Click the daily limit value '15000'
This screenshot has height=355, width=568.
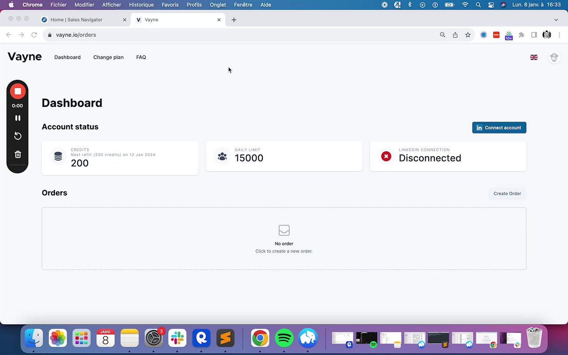249,158
